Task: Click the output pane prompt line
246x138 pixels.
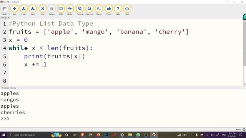Action: [5, 119]
